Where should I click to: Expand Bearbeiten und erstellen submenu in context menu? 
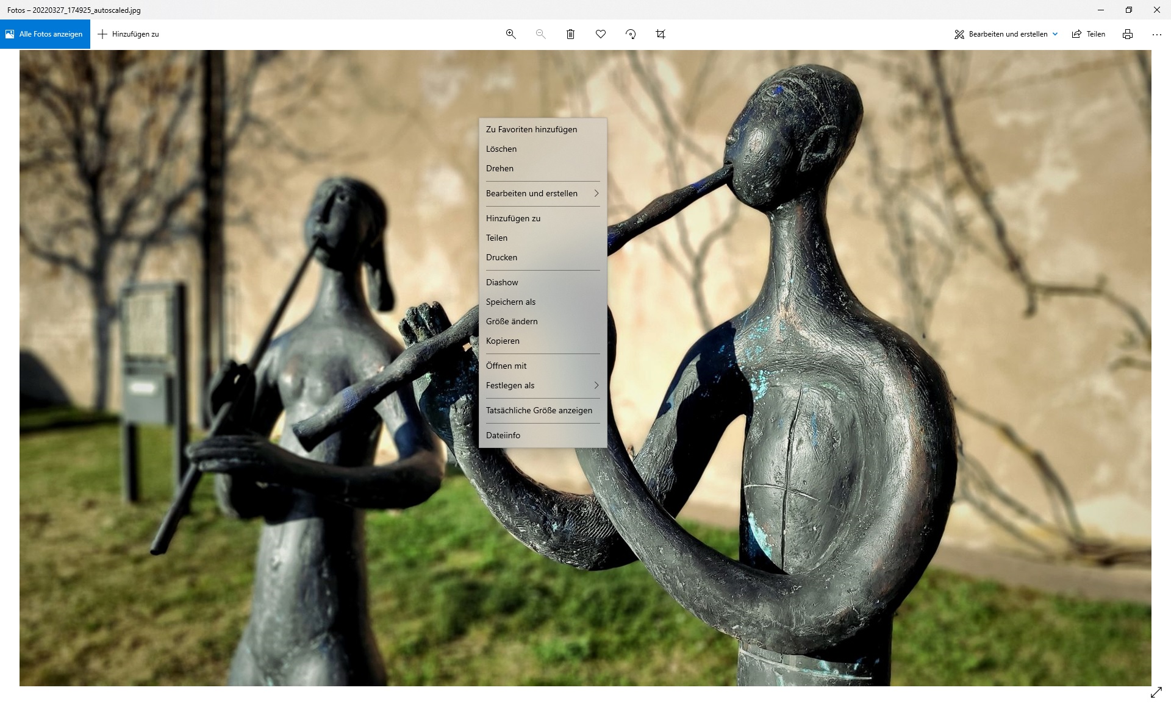(x=542, y=193)
